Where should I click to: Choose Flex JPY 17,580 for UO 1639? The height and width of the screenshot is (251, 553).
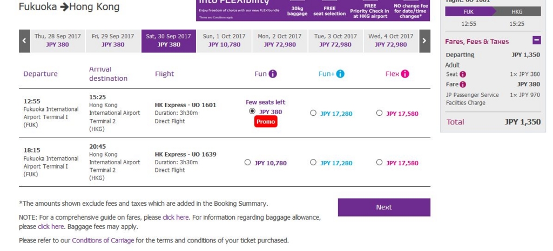pos(379,163)
